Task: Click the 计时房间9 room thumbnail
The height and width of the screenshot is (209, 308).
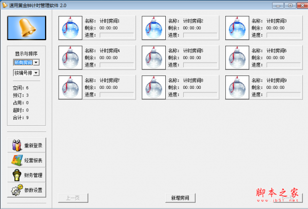Action: click(x=237, y=88)
